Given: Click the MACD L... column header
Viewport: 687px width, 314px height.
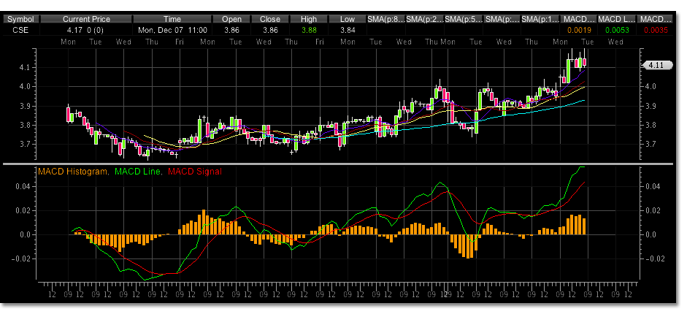Looking at the screenshot, I should (x=617, y=18).
